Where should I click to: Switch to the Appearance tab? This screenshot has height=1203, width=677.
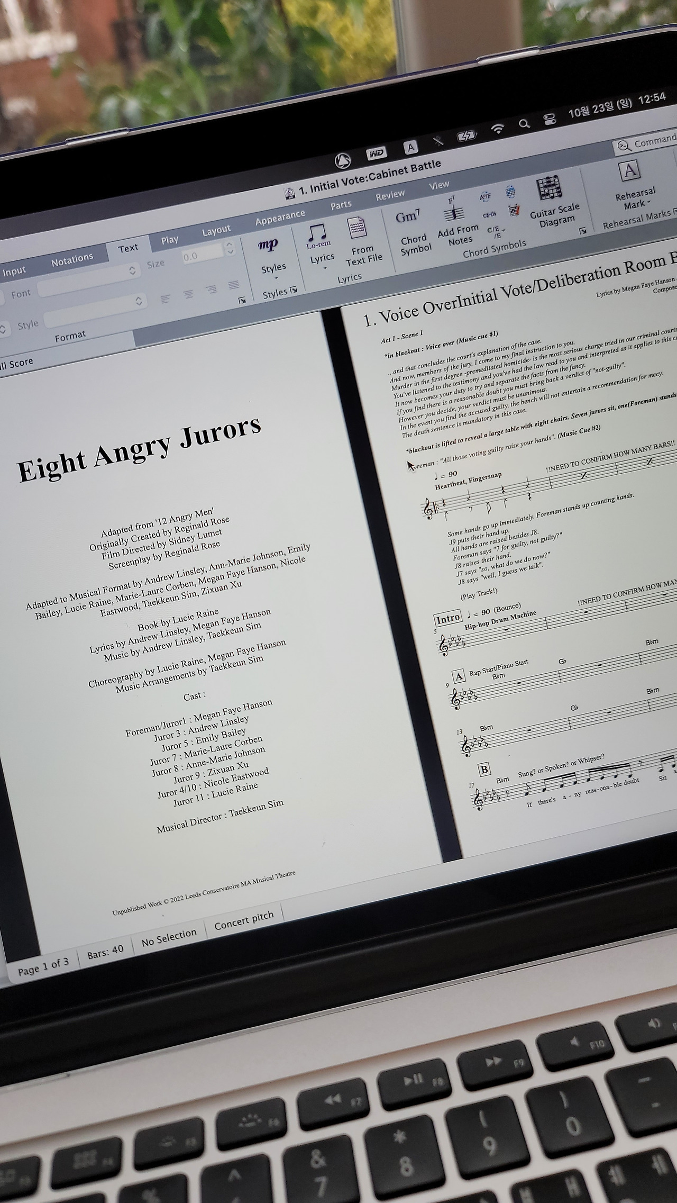[x=280, y=217]
